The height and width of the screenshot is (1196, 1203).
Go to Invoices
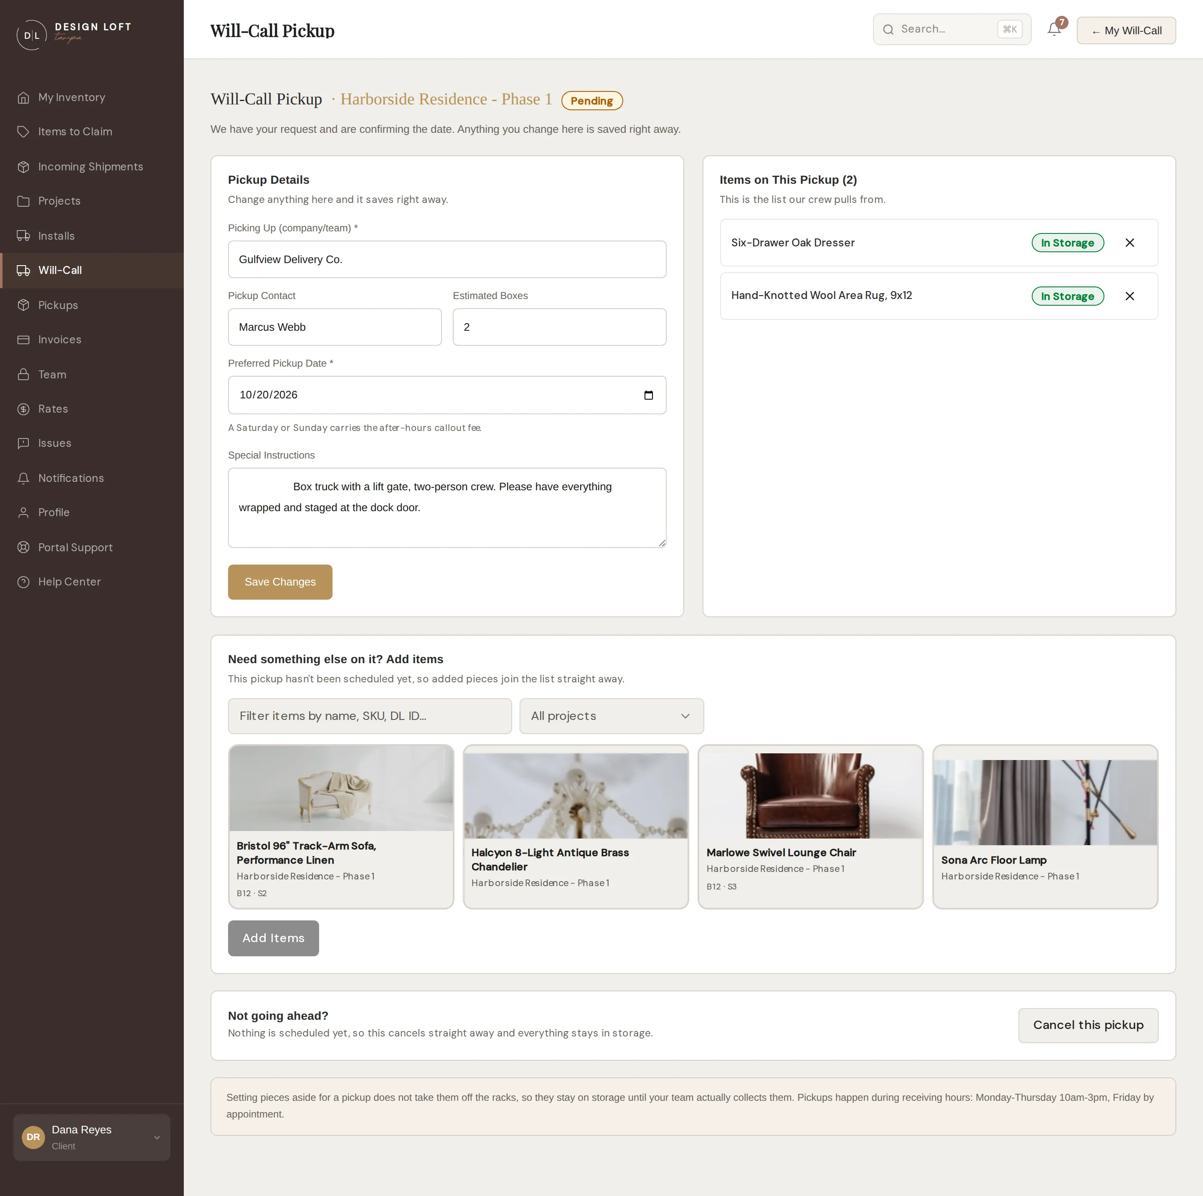pos(92,340)
